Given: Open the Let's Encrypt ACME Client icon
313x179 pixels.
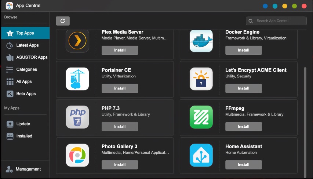Looking at the screenshot, I should pos(201,79).
